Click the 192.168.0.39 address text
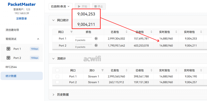Screen dimensions: 207x101 click(x=22, y=13)
